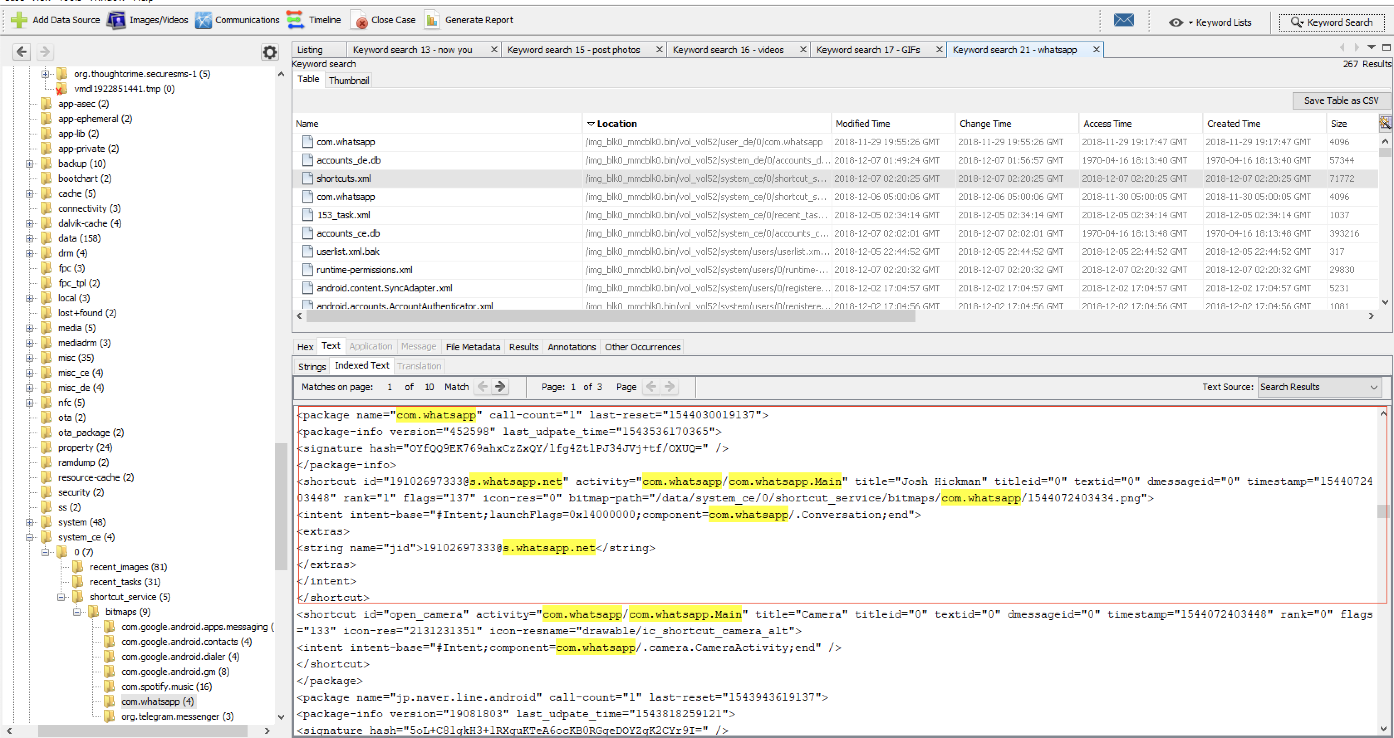The width and height of the screenshot is (1394, 738).
Task: Sort by the Location column header
Action: point(707,124)
